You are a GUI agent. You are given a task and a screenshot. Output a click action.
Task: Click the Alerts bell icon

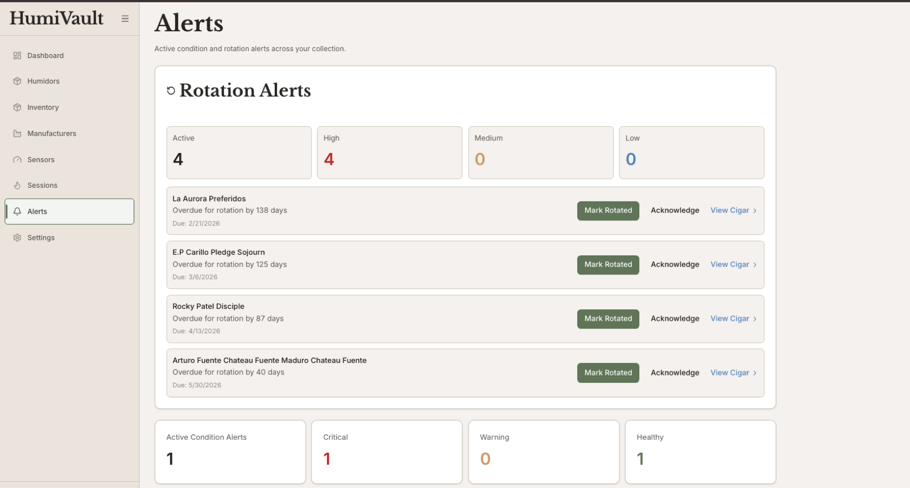17,212
